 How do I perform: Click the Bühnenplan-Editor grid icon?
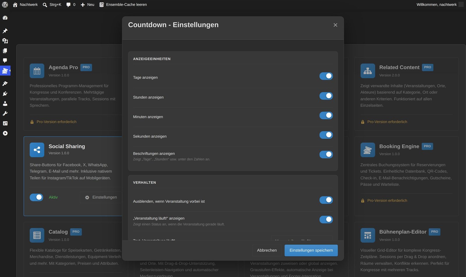[368, 235]
